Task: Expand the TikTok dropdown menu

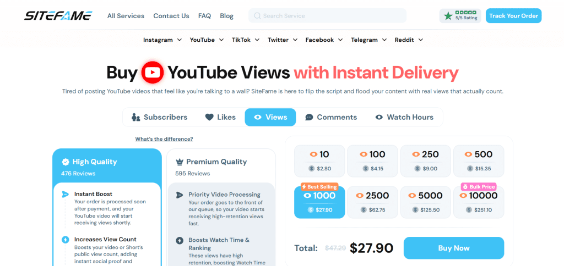Action: point(246,40)
